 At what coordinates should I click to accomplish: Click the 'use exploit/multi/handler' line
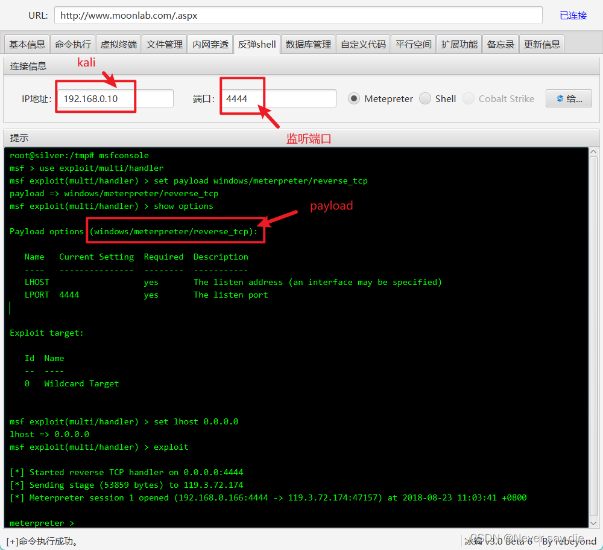click(86, 168)
